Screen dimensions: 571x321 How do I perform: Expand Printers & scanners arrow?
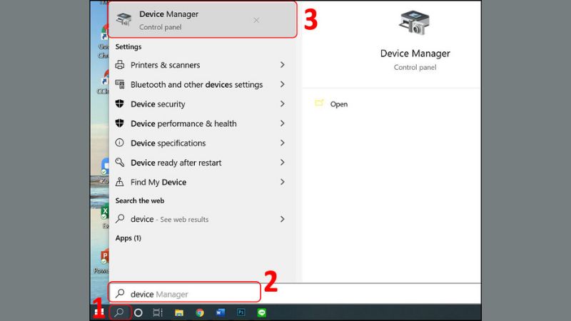click(x=283, y=65)
